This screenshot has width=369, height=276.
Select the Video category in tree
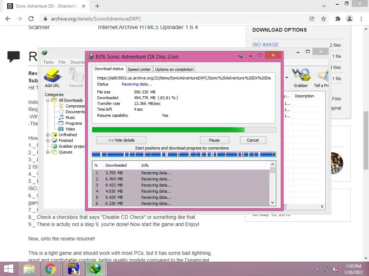[70, 129]
